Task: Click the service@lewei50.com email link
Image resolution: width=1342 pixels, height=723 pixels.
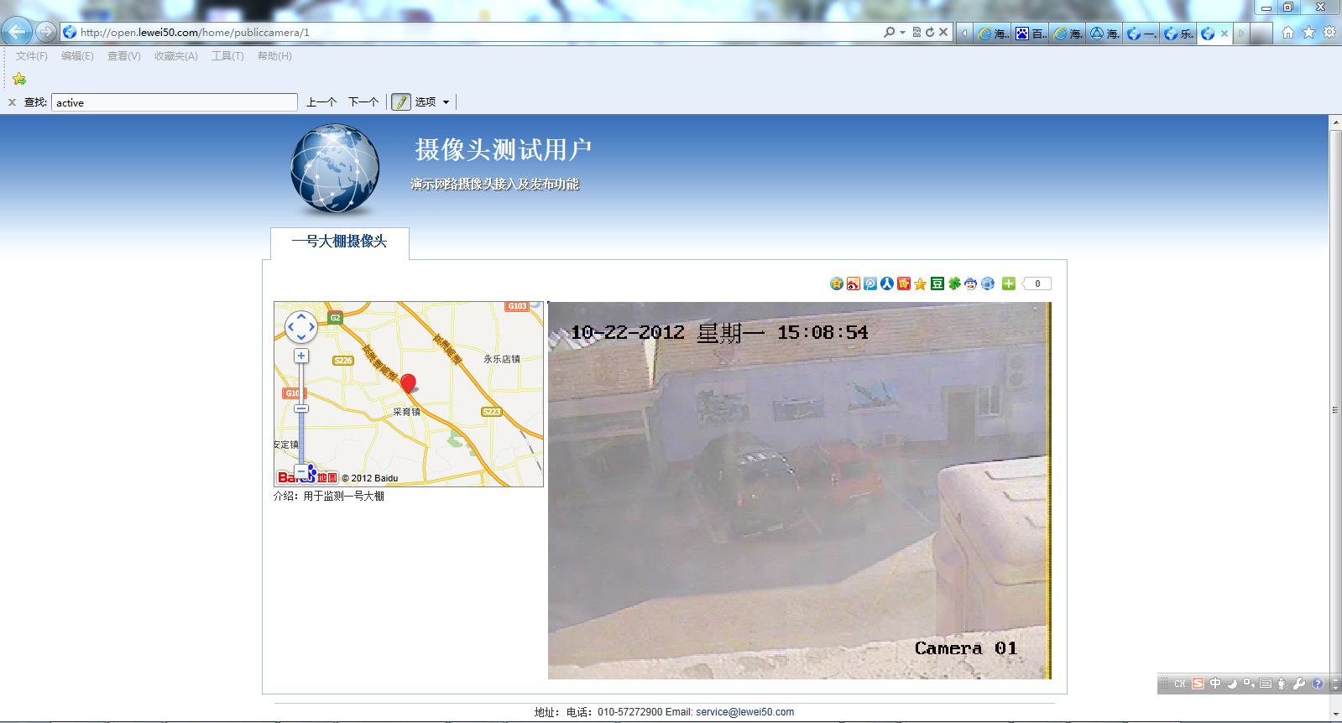Action: click(x=744, y=712)
